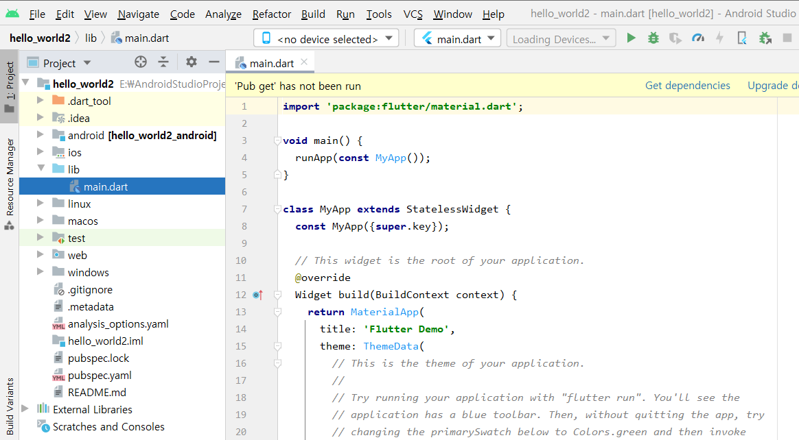Image resolution: width=799 pixels, height=440 pixels.
Task: Click Get dependencies link
Action: click(687, 86)
